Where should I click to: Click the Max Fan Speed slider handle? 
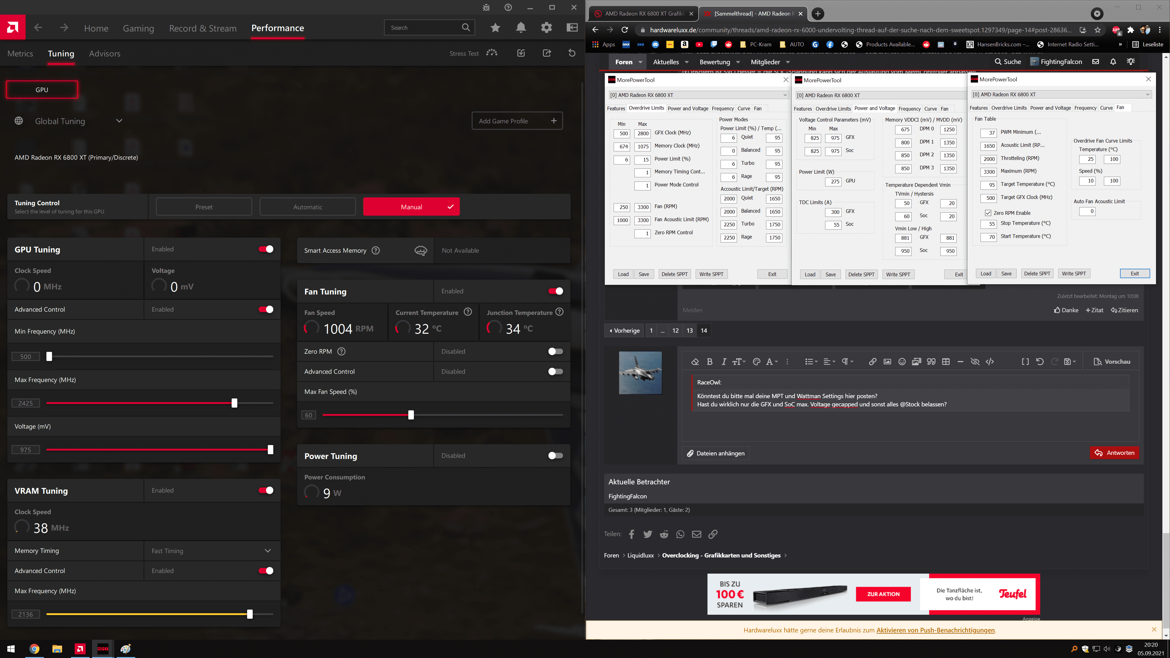[411, 415]
